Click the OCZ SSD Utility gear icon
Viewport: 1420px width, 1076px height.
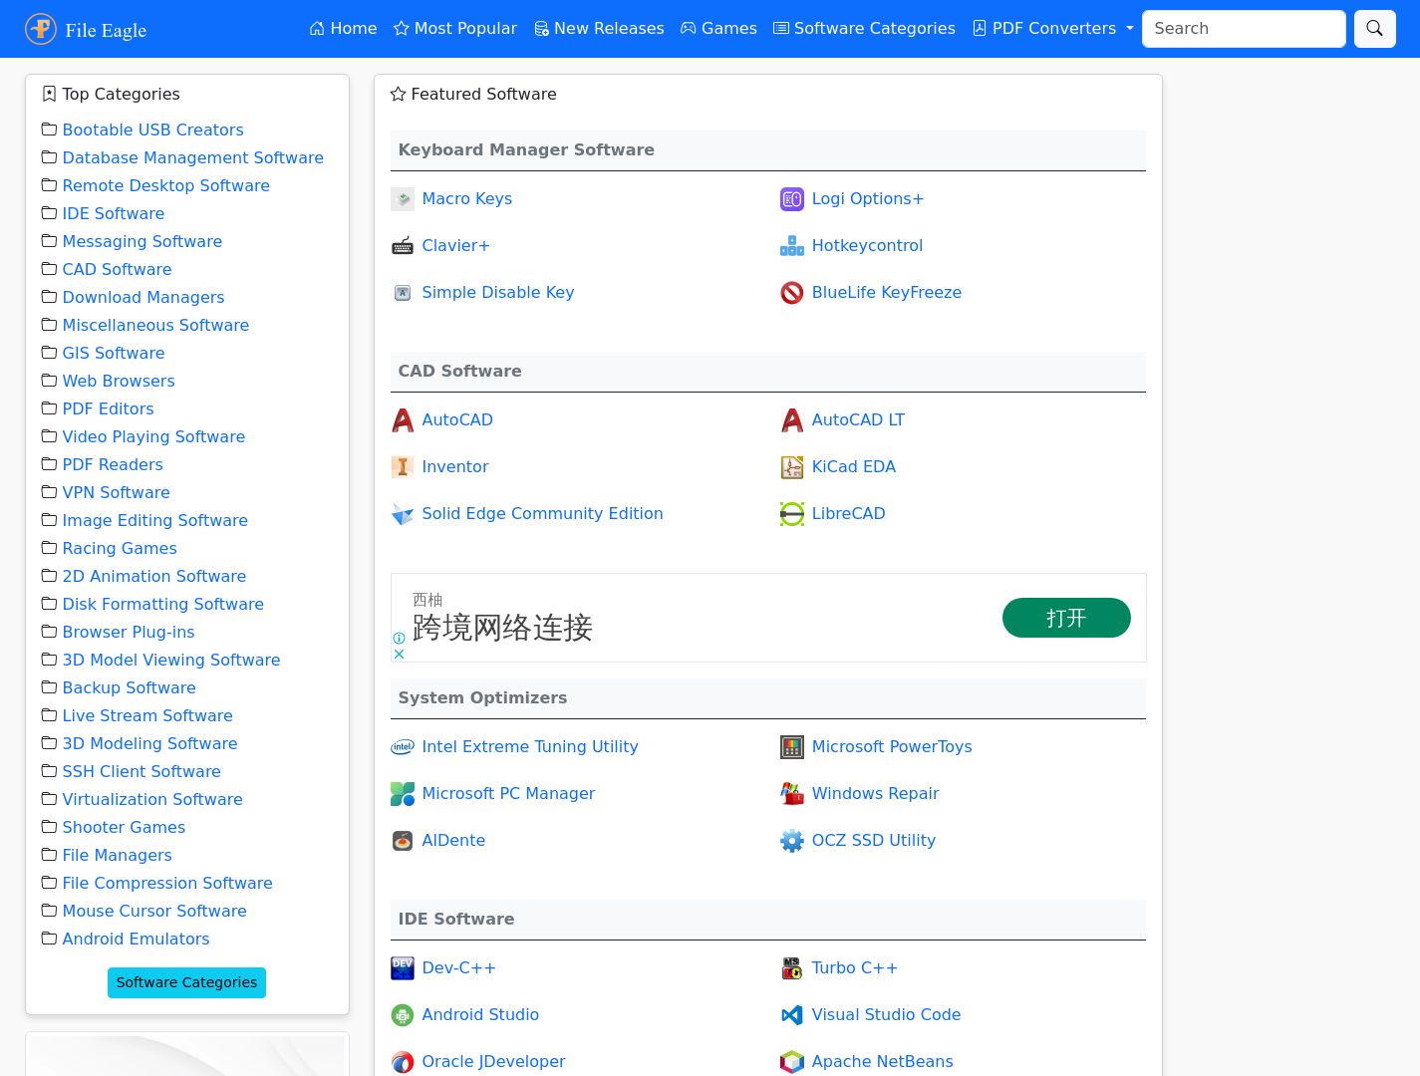pyautogui.click(x=792, y=841)
